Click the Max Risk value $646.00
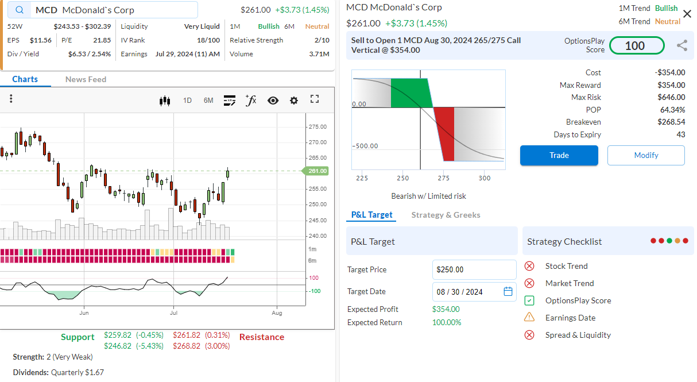697x382 pixels. [x=671, y=97]
